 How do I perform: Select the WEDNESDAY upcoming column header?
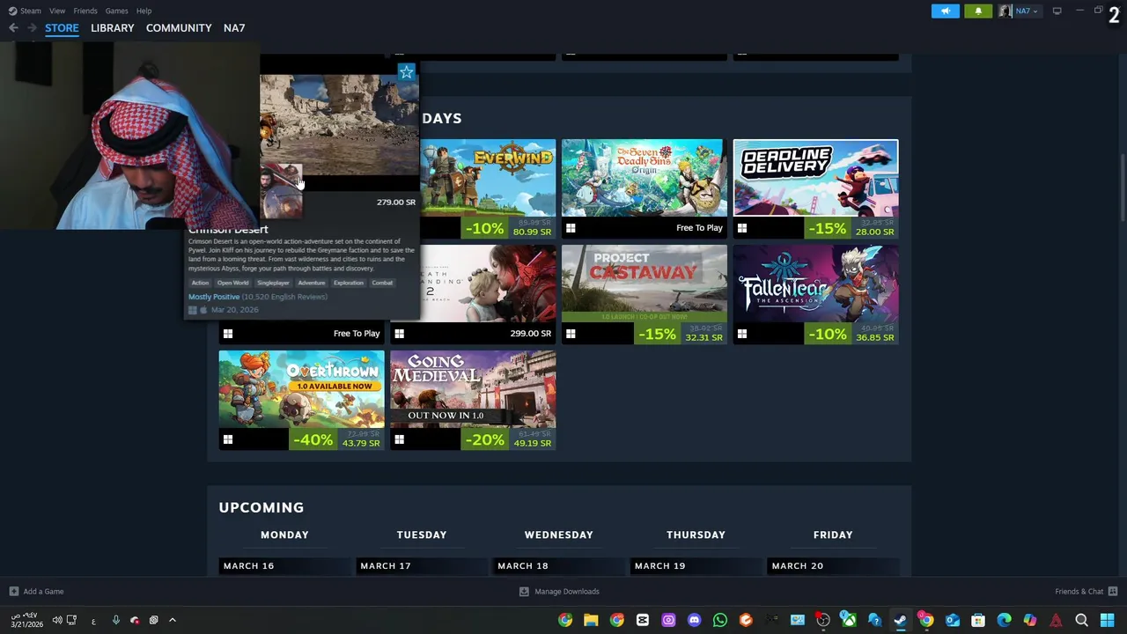pyautogui.click(x=558, y=534)
